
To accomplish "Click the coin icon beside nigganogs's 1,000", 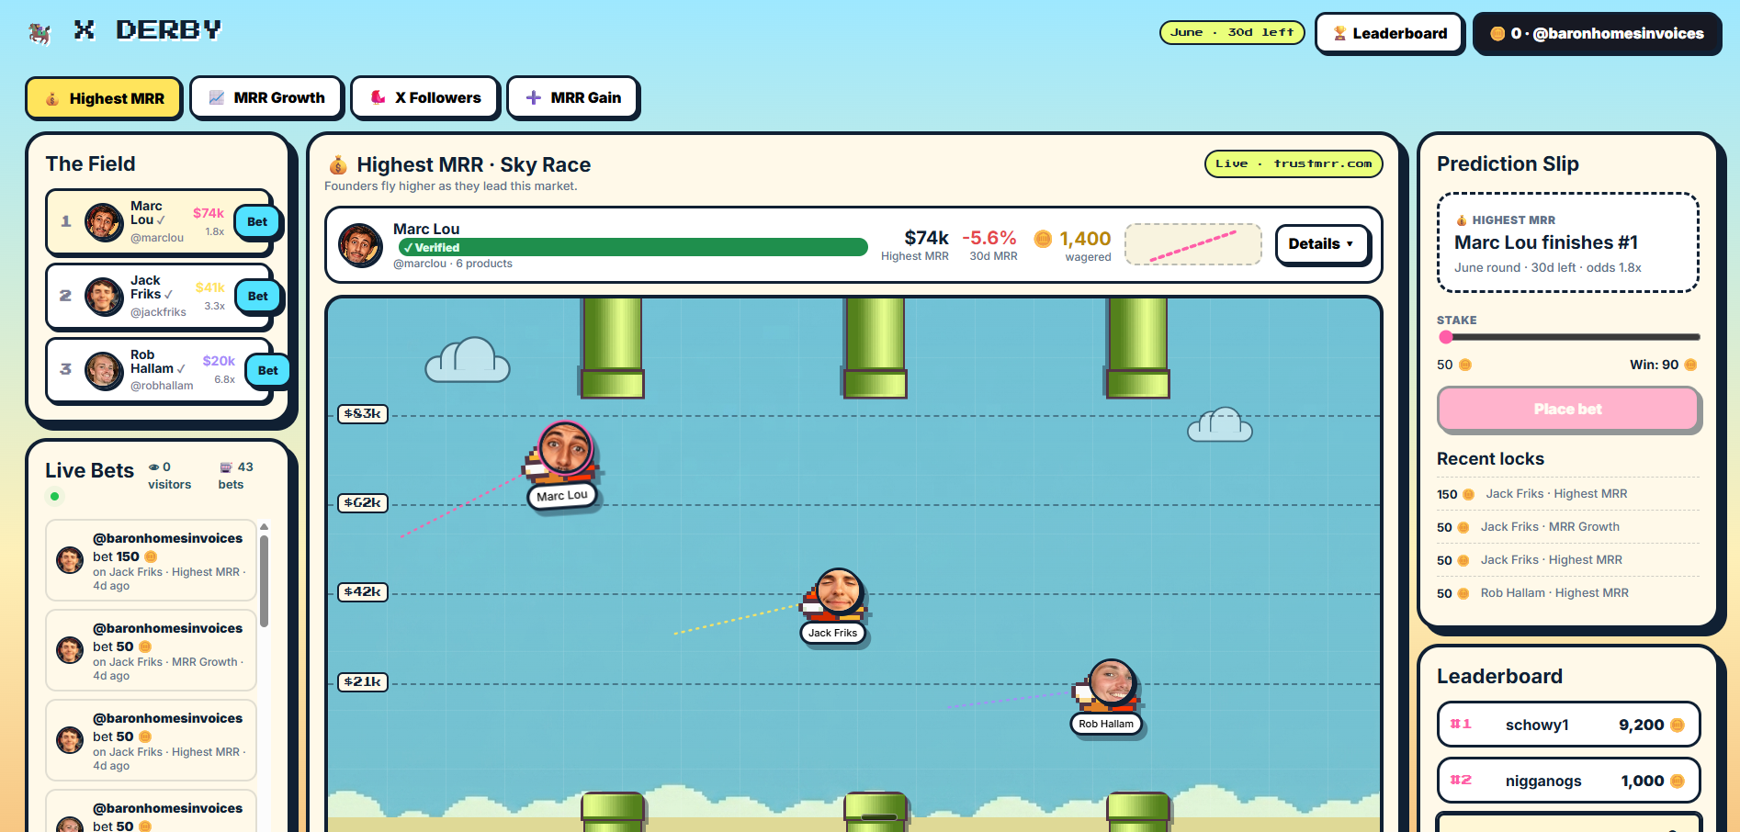I will [x=1678, y=781].
